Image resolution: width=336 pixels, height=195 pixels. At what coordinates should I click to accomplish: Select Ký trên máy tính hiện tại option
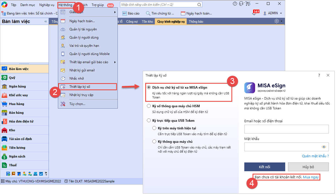point(154,128)
